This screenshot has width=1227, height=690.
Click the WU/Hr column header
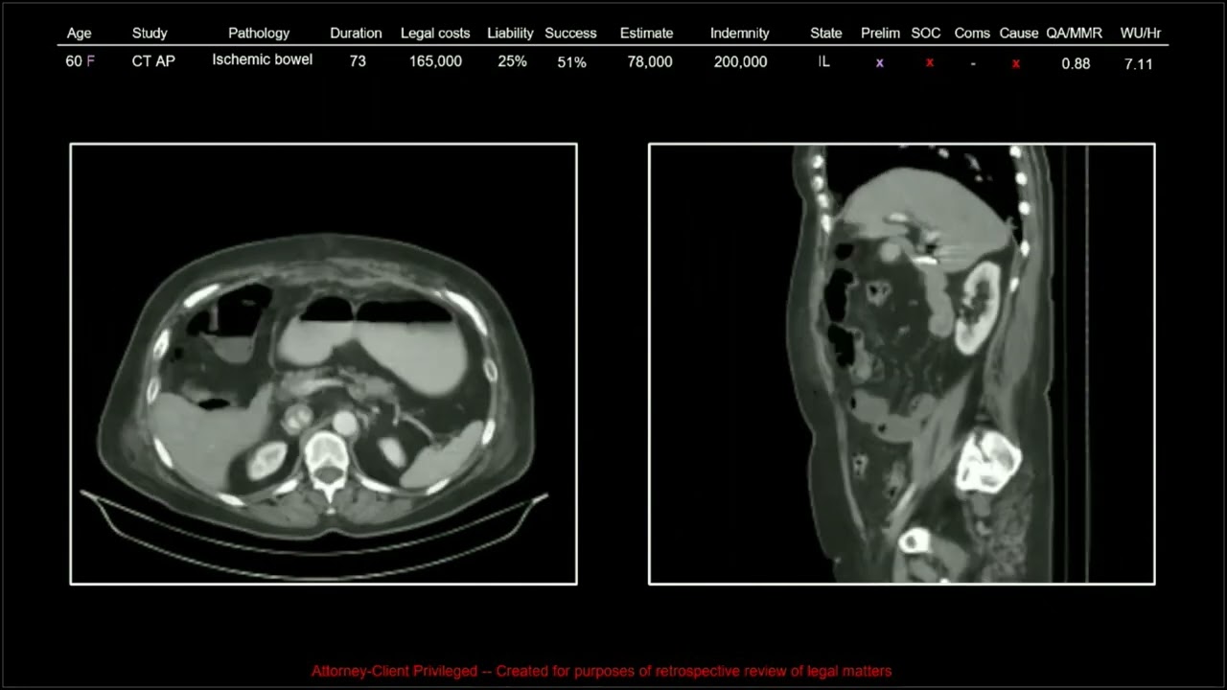tap(1141, 33)
